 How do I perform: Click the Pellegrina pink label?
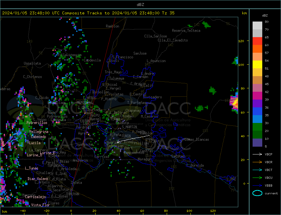pyautogui.click(x=39, y=132)
